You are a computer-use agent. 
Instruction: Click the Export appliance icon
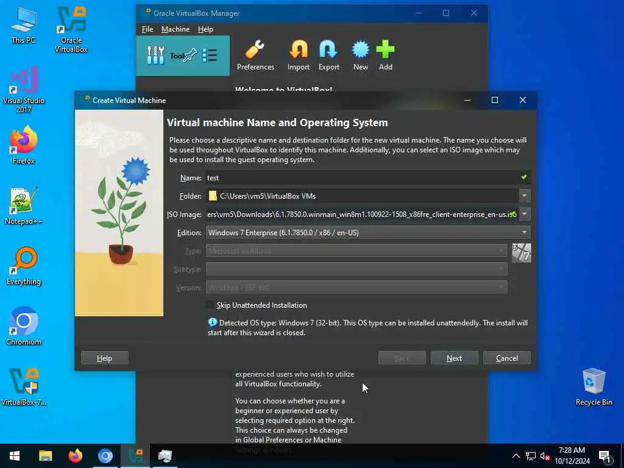pyautogui.click(x=328, y=55)
